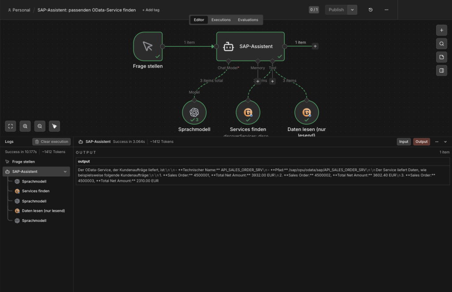The height and width of the screenshot is (292, 452).
Task: Toggle the side panel icon
Action: click(441, 71)
